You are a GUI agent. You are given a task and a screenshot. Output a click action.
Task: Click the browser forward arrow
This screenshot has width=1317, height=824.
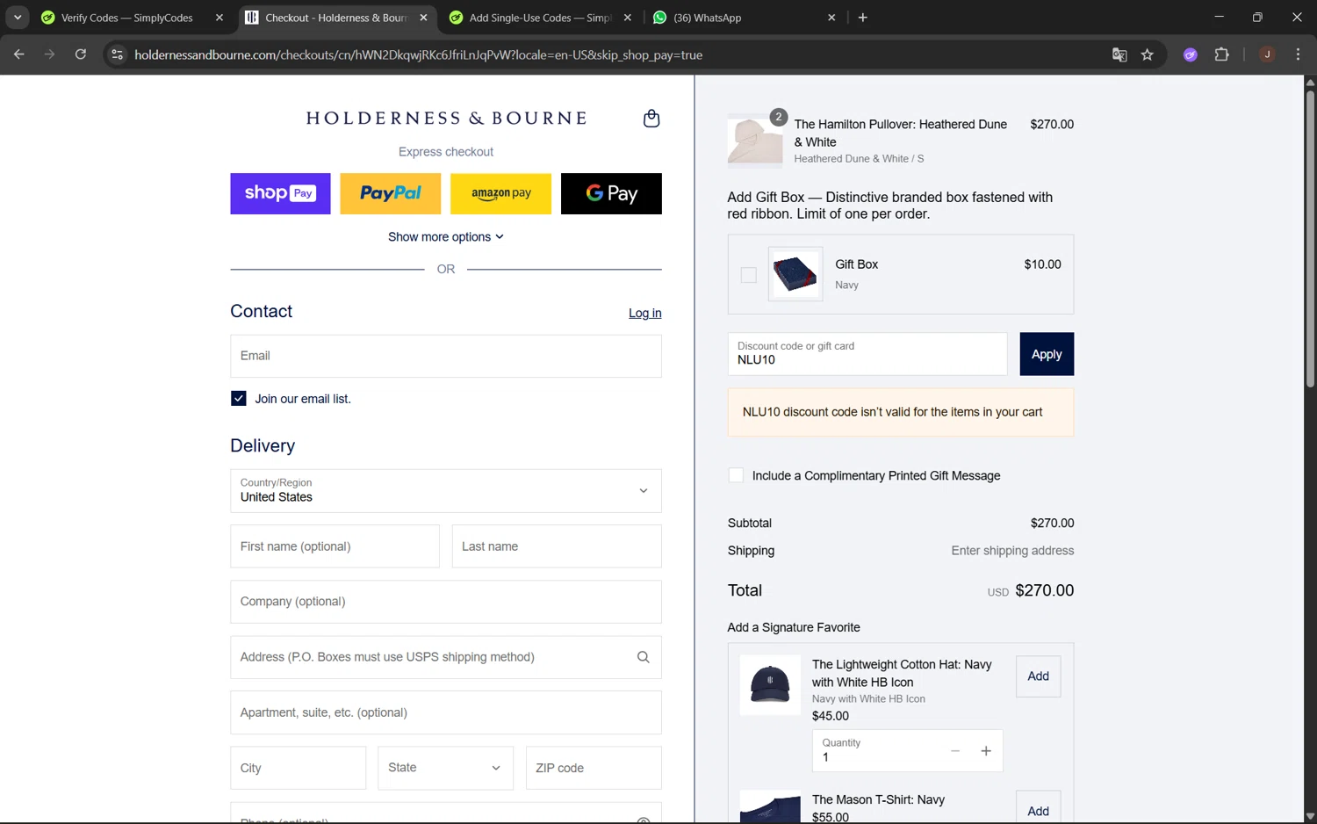(50, 54)
